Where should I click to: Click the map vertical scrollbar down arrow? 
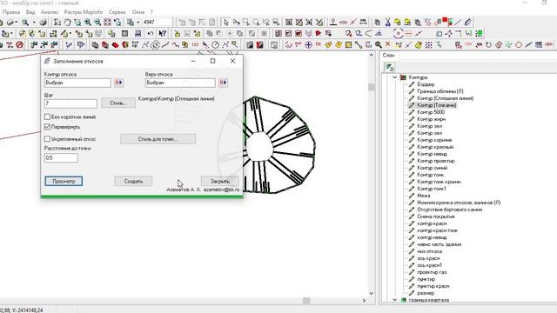click(372, 294)
